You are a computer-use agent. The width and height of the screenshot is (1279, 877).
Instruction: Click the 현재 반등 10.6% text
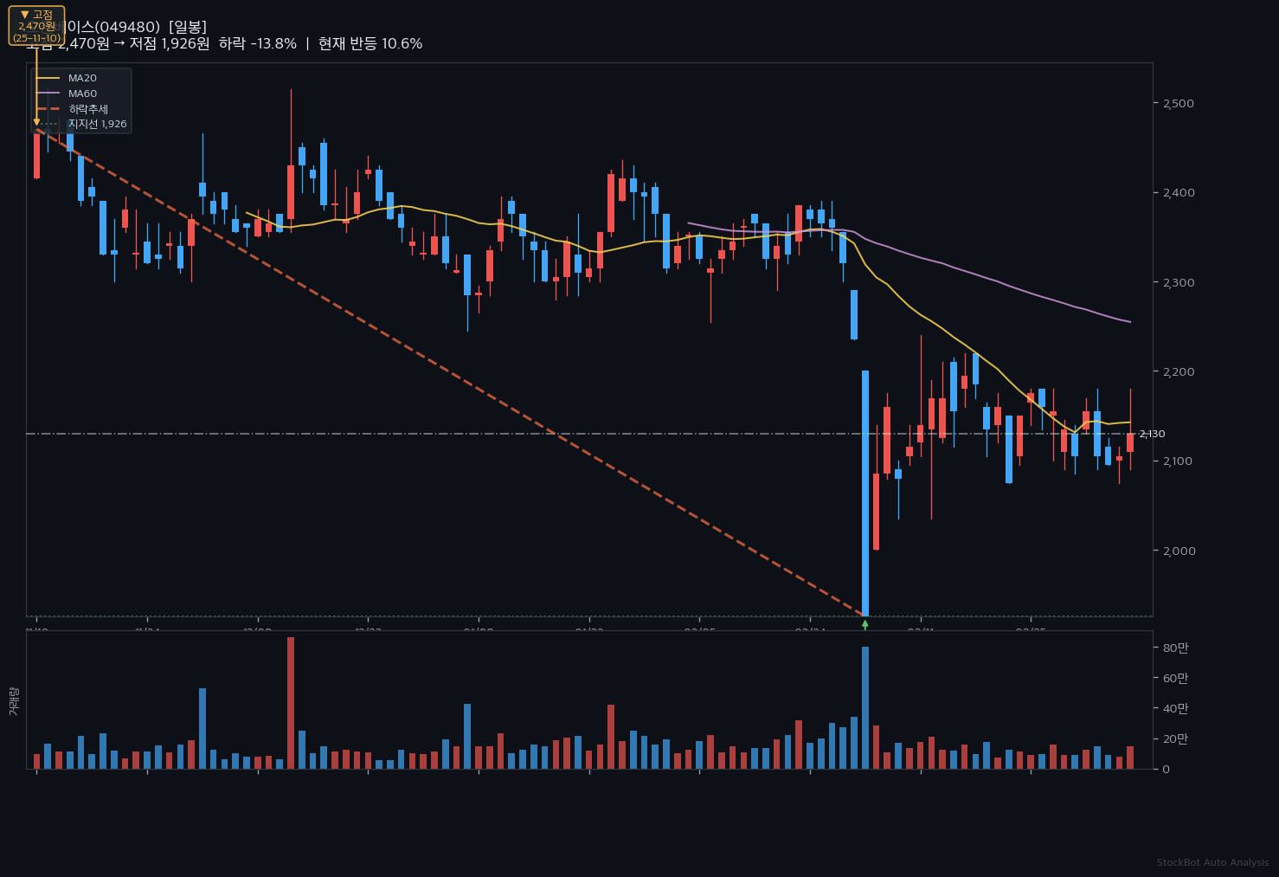pos(370,44)
